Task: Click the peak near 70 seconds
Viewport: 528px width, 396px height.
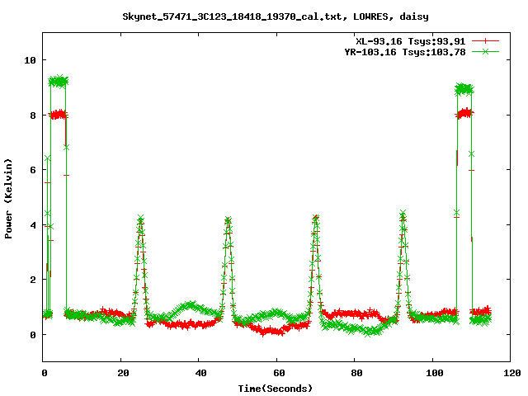Action: (x=315, y=218)
